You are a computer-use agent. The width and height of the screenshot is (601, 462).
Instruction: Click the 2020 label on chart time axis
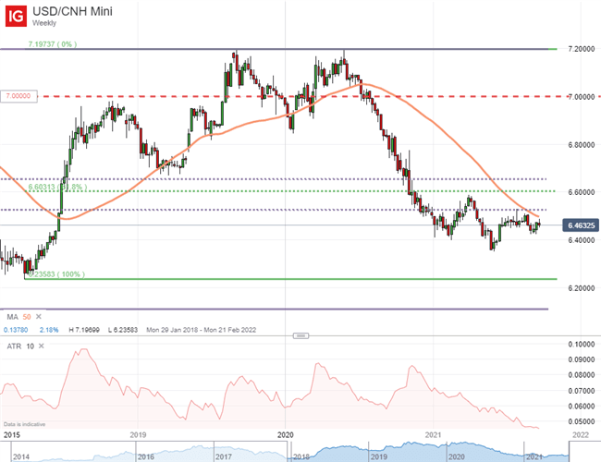pos(286,435)
